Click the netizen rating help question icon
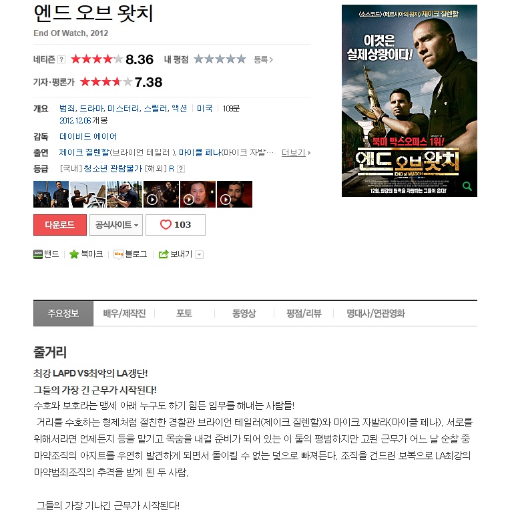The image size is (510, 520). 61,59
